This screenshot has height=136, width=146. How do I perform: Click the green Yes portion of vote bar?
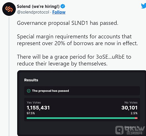[x=81, y=118]
